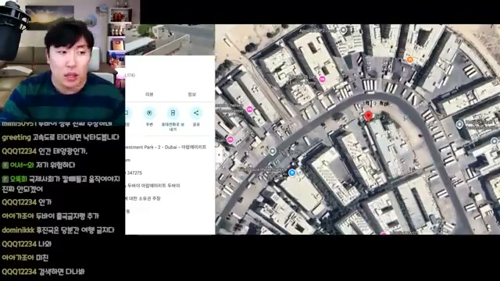Click the pink lodging marker north of the curved road
This screenshot has height=281, width=500.
click(x=322, y=80)
